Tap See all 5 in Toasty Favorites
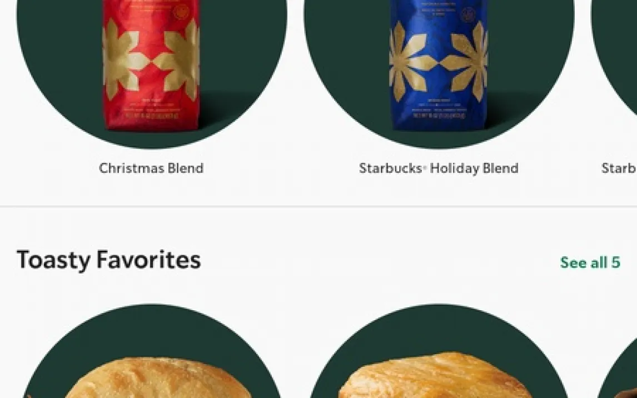Screen dimensions: 637x398 point(590,262)
